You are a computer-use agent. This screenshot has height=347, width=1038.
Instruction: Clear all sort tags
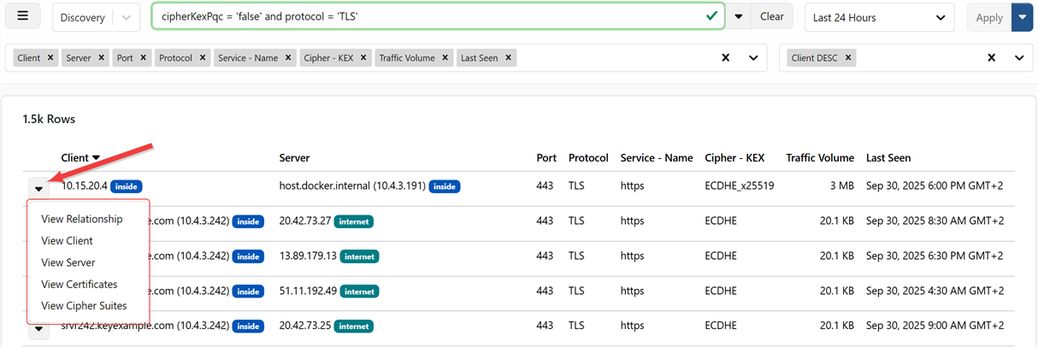tap(992, 58)
